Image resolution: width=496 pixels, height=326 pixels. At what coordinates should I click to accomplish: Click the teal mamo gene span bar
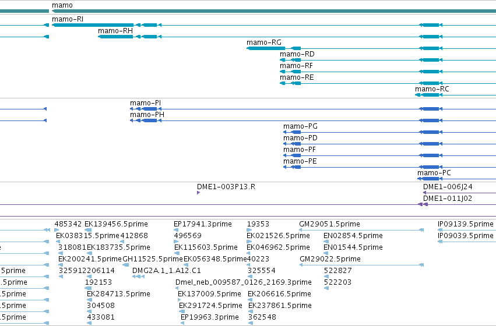[274, 11]
